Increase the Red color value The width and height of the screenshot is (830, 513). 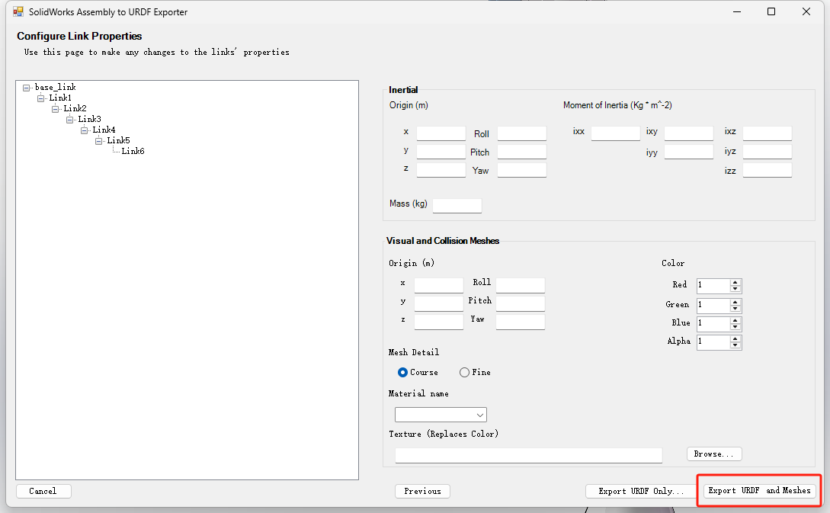click(x=735, y=283)
